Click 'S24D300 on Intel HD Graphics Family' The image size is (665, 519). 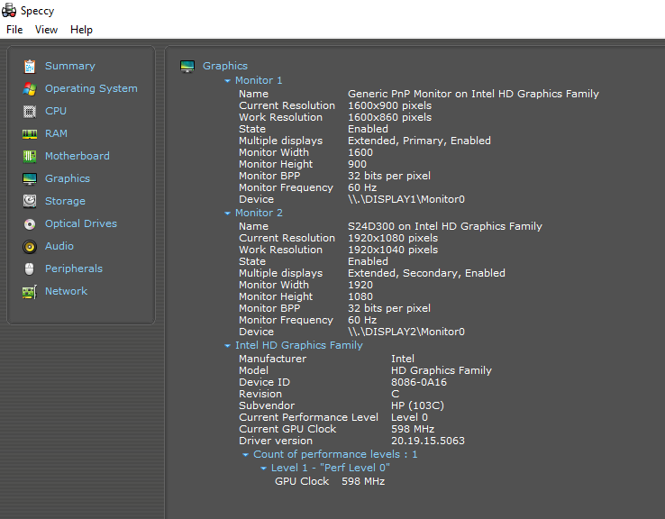tap(445, 226)
